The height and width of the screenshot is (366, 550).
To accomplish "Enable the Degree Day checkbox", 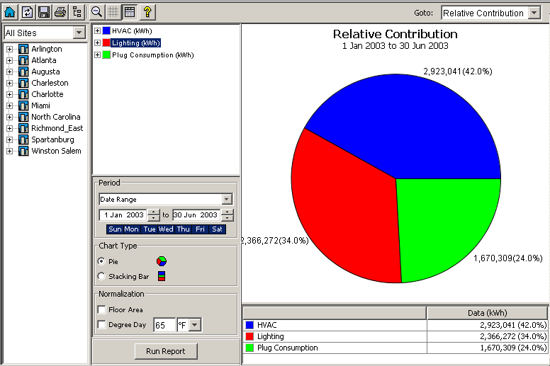I will pos(102,325).
